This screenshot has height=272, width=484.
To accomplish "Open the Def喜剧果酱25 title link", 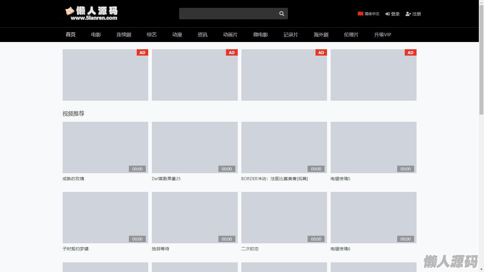I will [166, 179].
